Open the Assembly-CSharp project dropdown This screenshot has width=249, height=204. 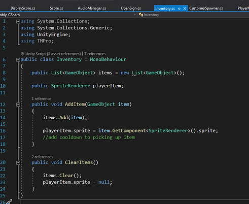135,15
